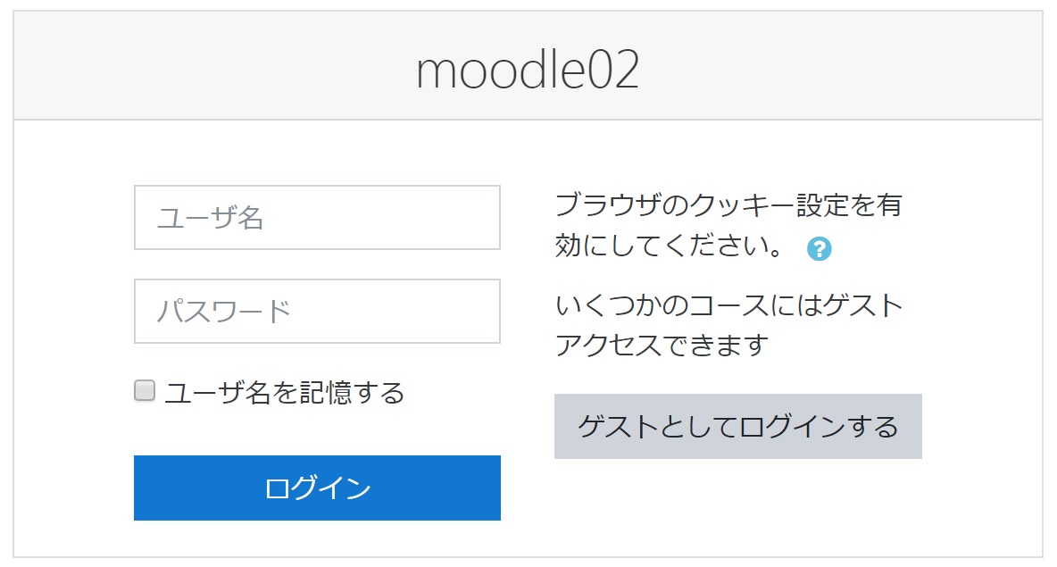Click the moodle02 header bar
The height and width of the screenshot is (567, 1057).
528,65
